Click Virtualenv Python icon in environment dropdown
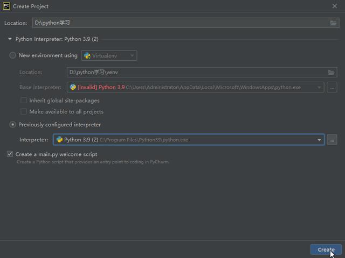 pos(87,55)
